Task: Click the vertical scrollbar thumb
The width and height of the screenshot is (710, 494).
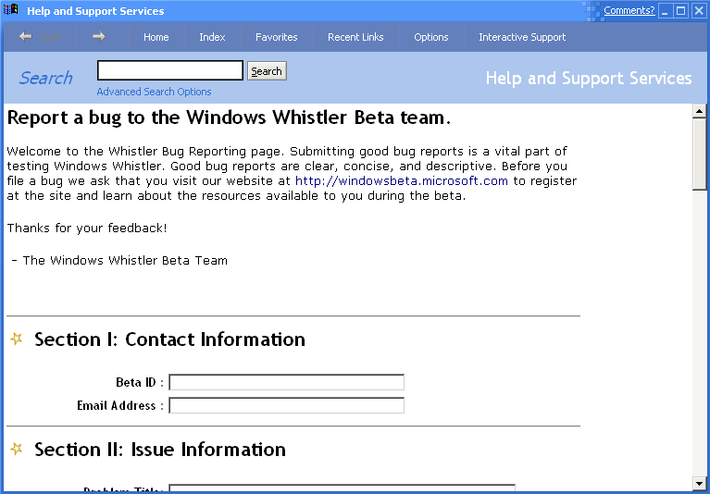Action: (x=700, y=154)
